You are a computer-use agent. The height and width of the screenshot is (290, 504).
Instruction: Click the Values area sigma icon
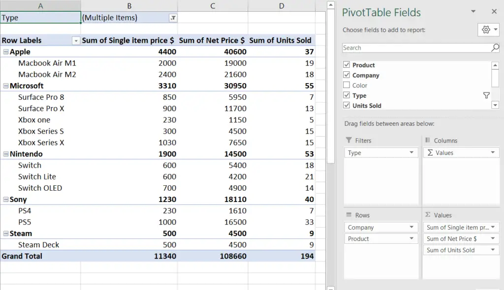(x=428, y=214)
